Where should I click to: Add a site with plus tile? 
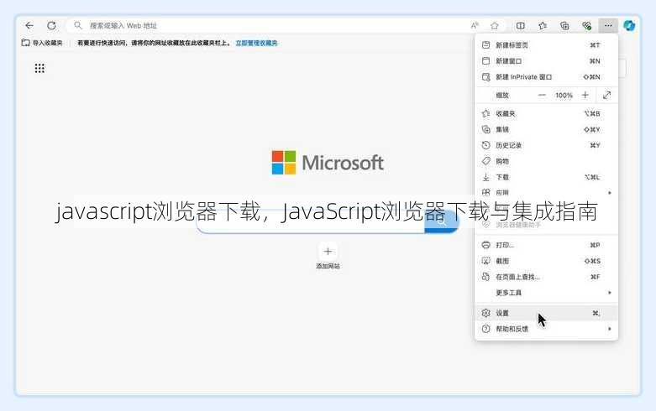pos(328,252)
